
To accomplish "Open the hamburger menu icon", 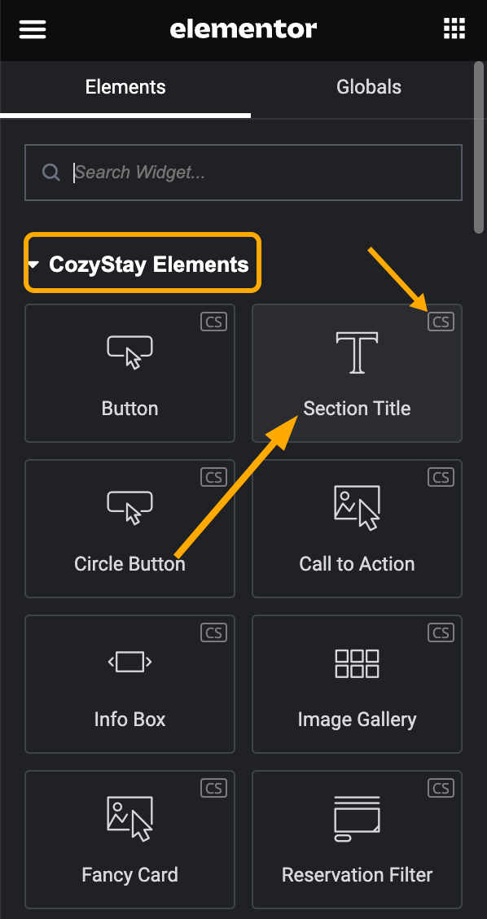I will click(32, 29).
